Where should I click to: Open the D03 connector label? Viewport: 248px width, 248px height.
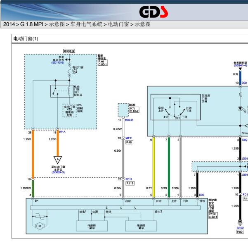coord(201,195)
